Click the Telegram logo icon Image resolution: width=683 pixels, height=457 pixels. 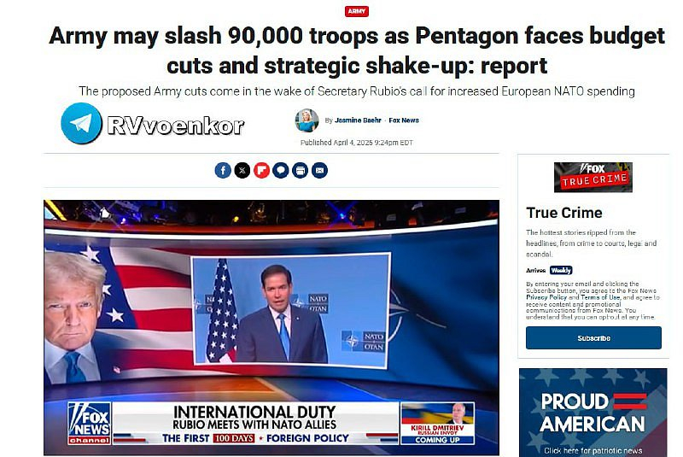coord(81,123)
